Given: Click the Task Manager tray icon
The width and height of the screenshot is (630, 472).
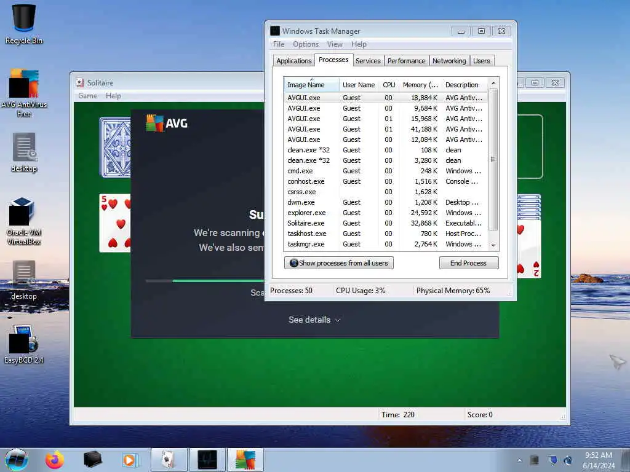Looking at the screenshot, I should coord(535,460).
